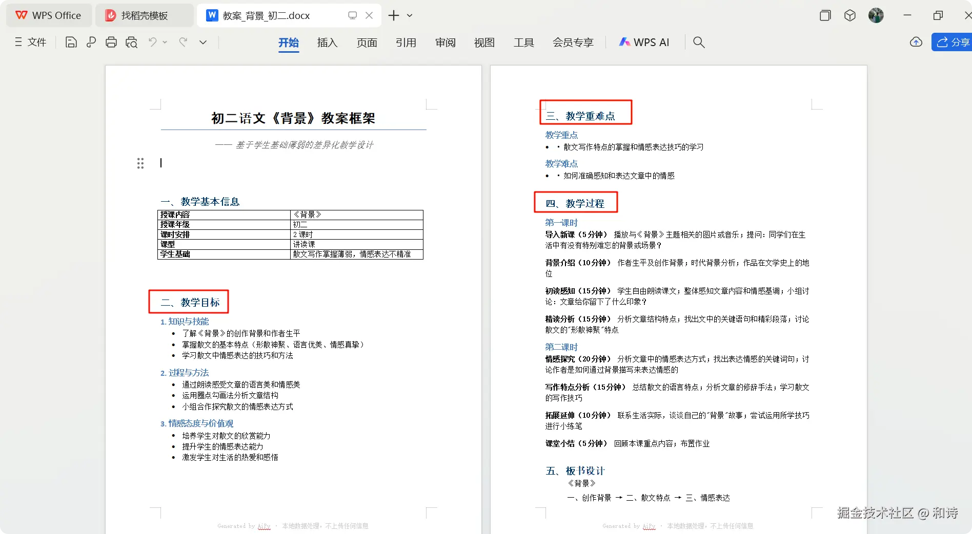
Task: Expand the quick access toolbar chevron
Action: pos(203,42)
